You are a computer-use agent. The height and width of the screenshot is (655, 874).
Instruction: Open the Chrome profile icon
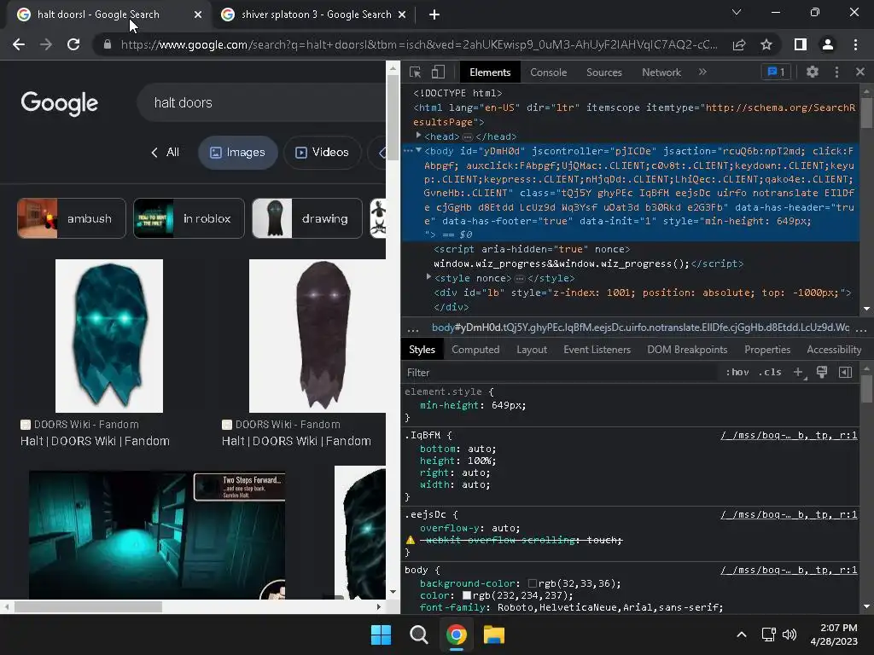pyautogui.click(x=828, y=44)
